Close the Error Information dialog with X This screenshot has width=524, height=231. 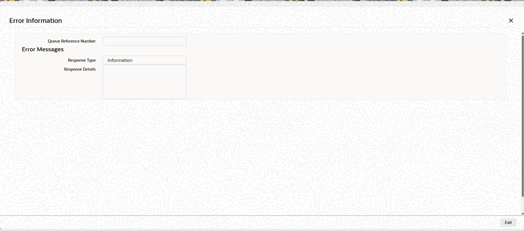pyautogui.click(x=511, y=21)
